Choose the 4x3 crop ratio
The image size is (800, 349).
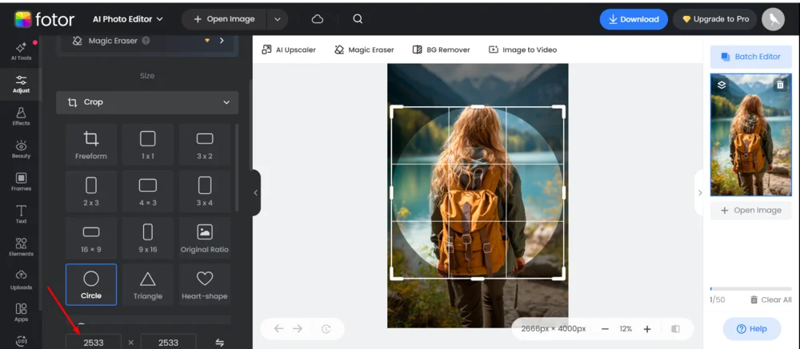[x=147, y=191]
